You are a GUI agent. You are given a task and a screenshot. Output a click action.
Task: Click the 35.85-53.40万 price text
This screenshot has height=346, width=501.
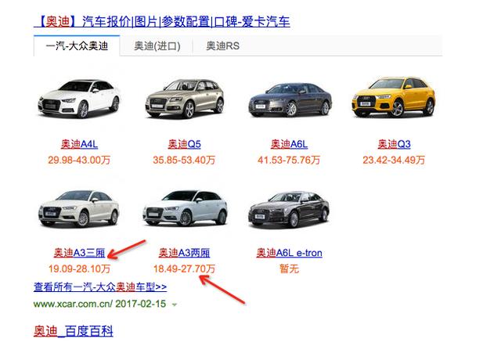pyautogui.click(x=184, y=160)
